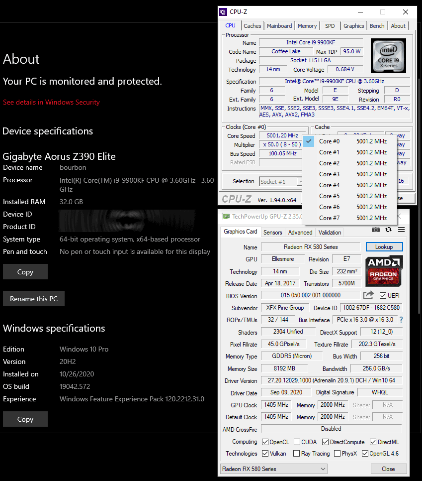Minimize the CPU-Z window
Image resolution: width=422 pixels, height=481 pixels.
(360, 12)
